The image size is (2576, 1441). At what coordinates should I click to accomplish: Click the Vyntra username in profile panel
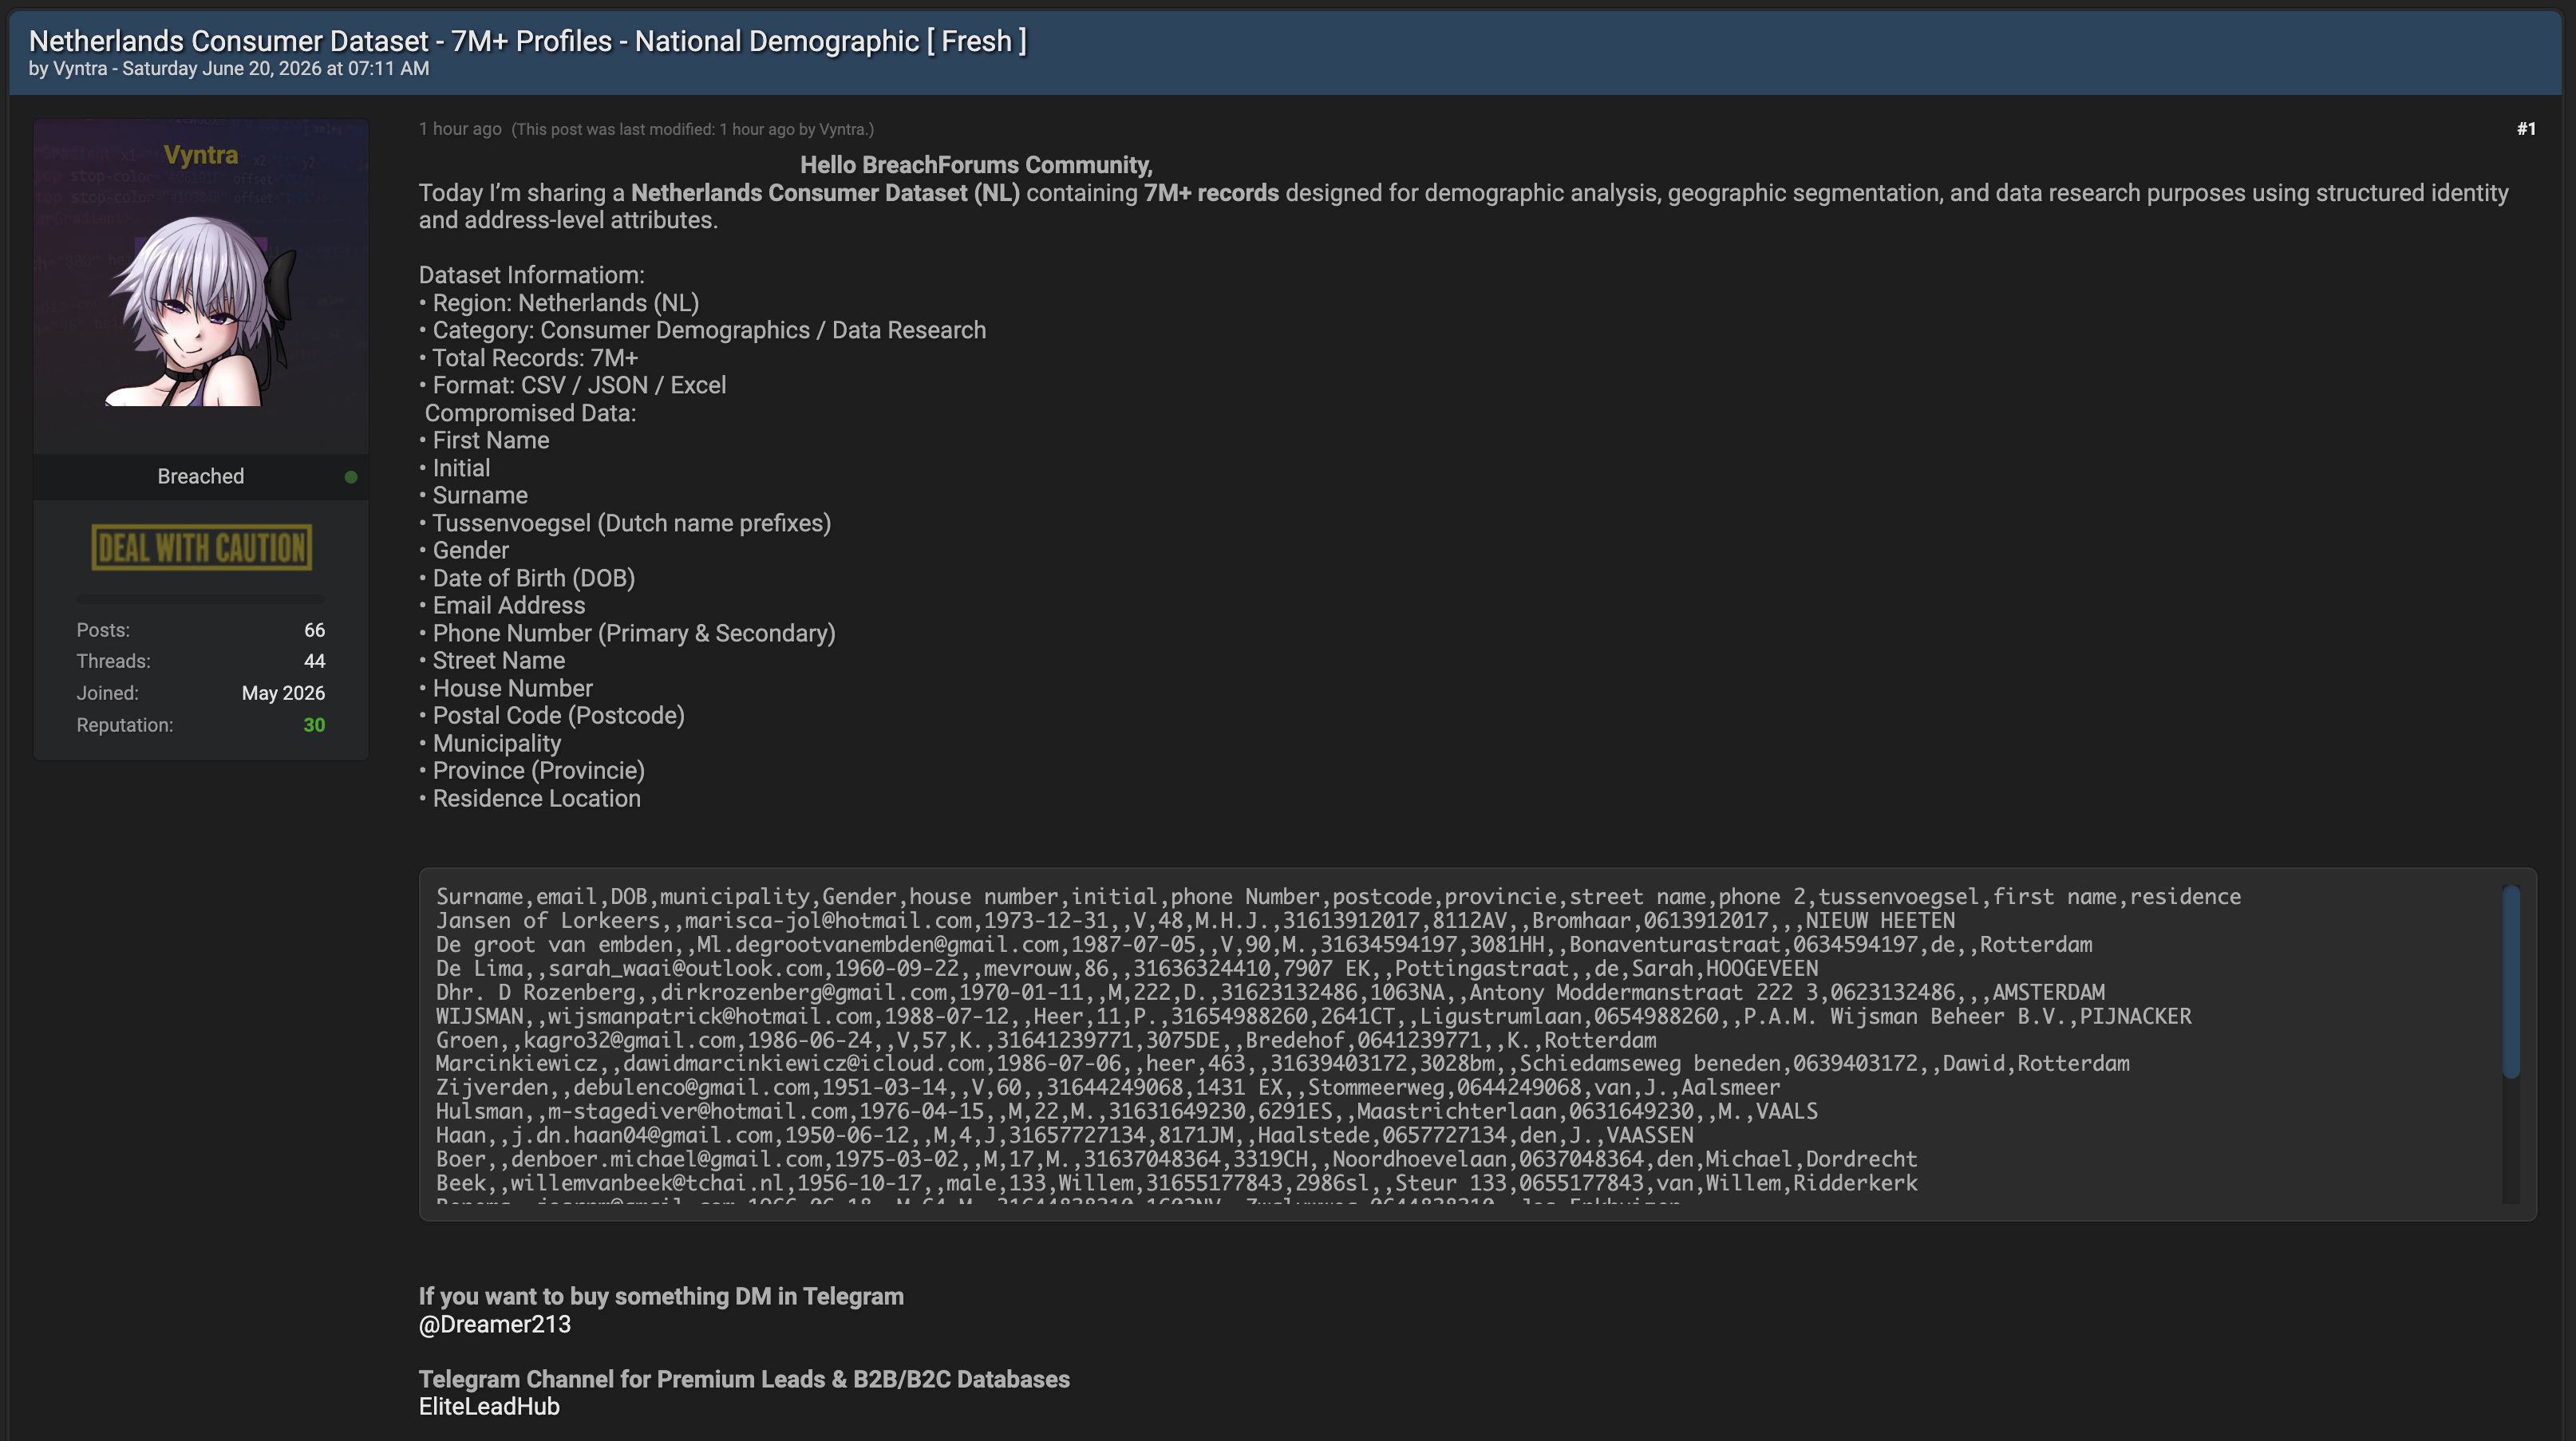(x=201, y=155)
